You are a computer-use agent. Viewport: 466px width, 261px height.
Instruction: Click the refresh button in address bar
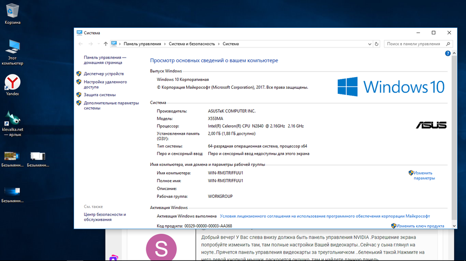pos(377,44)
